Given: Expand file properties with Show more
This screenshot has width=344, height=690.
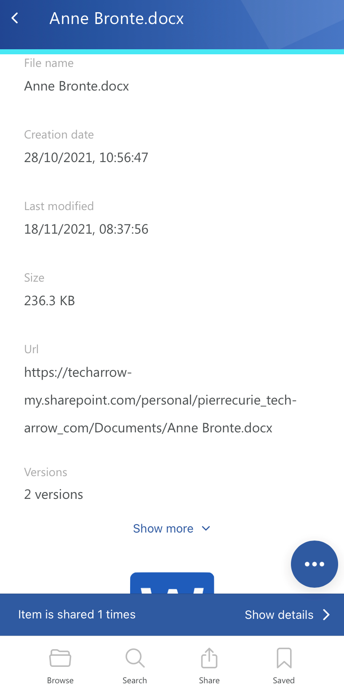Looking at the screenshot, I should pos(163,528).
